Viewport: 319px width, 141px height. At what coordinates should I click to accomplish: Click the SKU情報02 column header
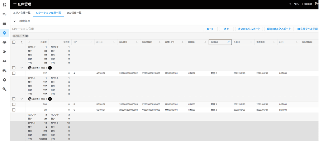pyautogui.click(x=309, y=42)
